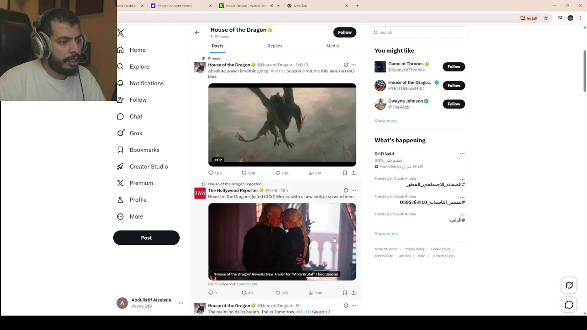Launch Grok from the sidebar
Image resolution: width=587 pixels, height=330 pixels.
point(130,133)
